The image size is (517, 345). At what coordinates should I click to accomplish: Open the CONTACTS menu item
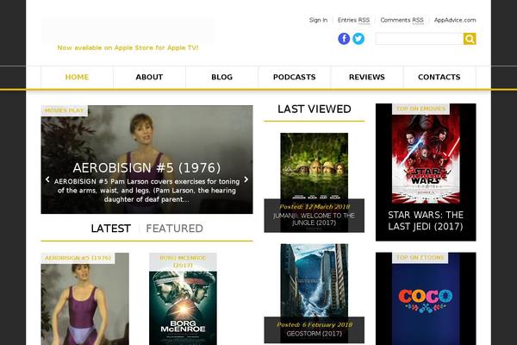pos(439,78)
